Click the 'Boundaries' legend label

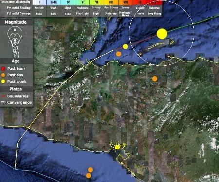tap(18, 96)
